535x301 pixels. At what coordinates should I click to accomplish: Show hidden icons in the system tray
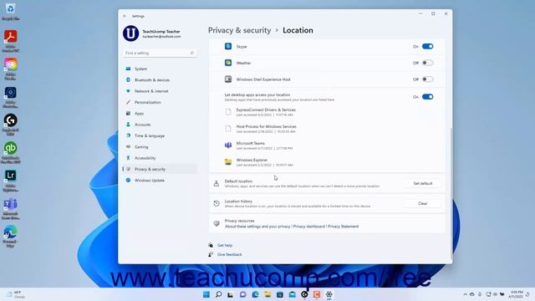point(465,294)
